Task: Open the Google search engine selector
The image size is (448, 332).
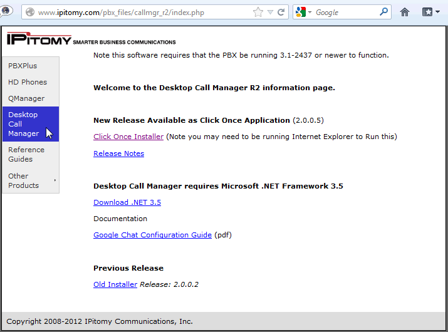Action: pos(303,13)
